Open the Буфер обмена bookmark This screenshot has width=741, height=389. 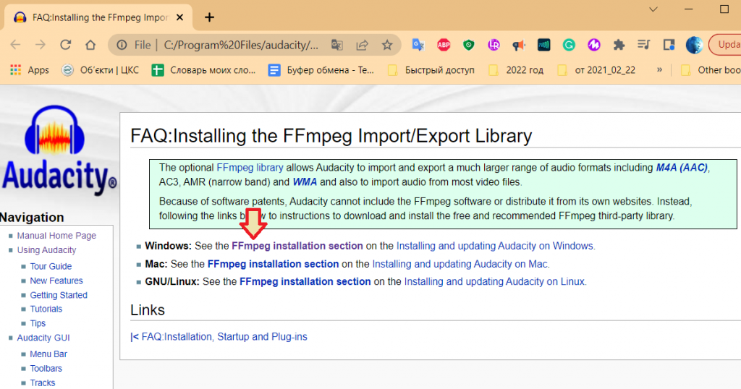point(321,70)
